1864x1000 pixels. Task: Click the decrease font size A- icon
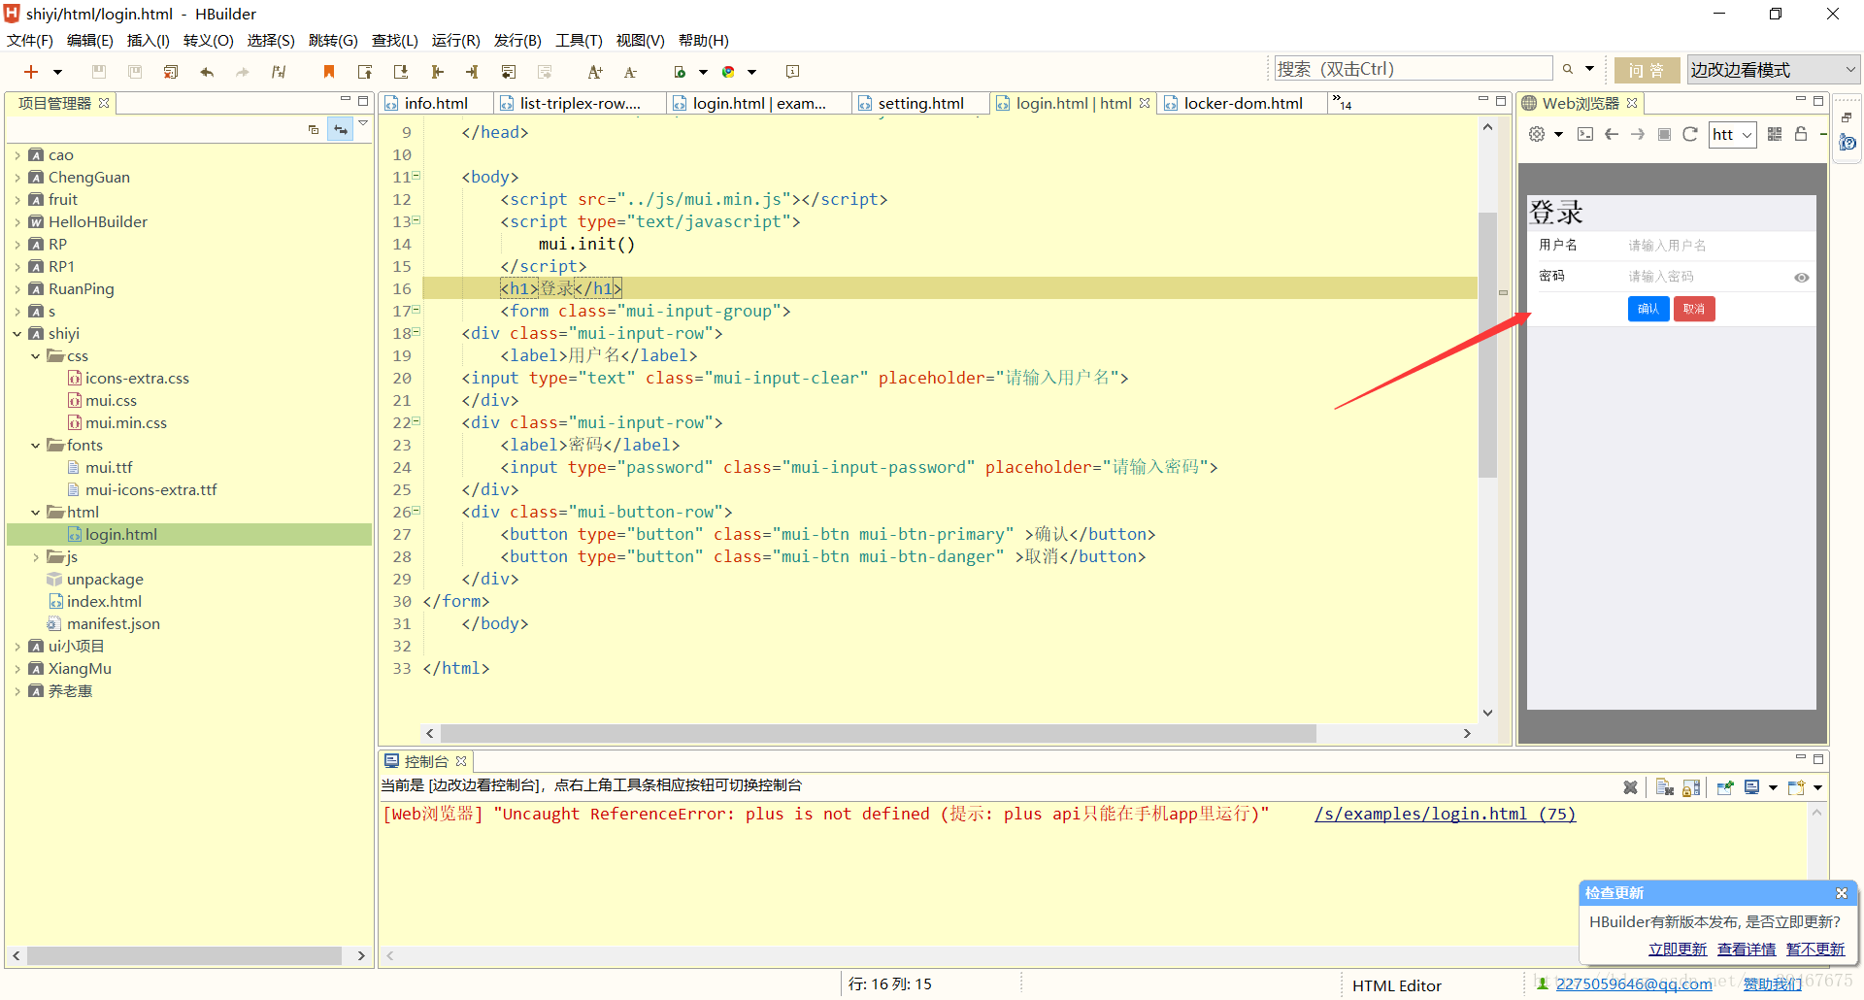click(x=630, y=72)
